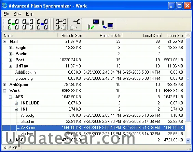Viewport: 193px width, 152px height.
Task: Sort by Local Date column header
Action: [142, 36]
